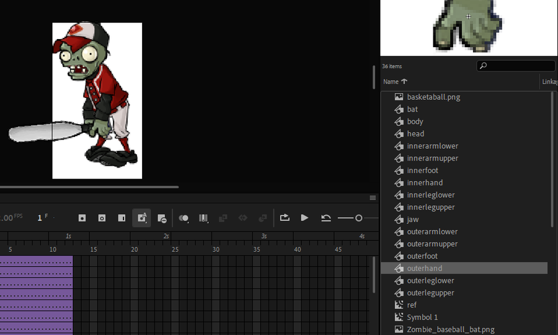Viewport: 558px width, 335px height.
Task: Toggle Edit Multiple Frames icon
Action: click(203, 218)
